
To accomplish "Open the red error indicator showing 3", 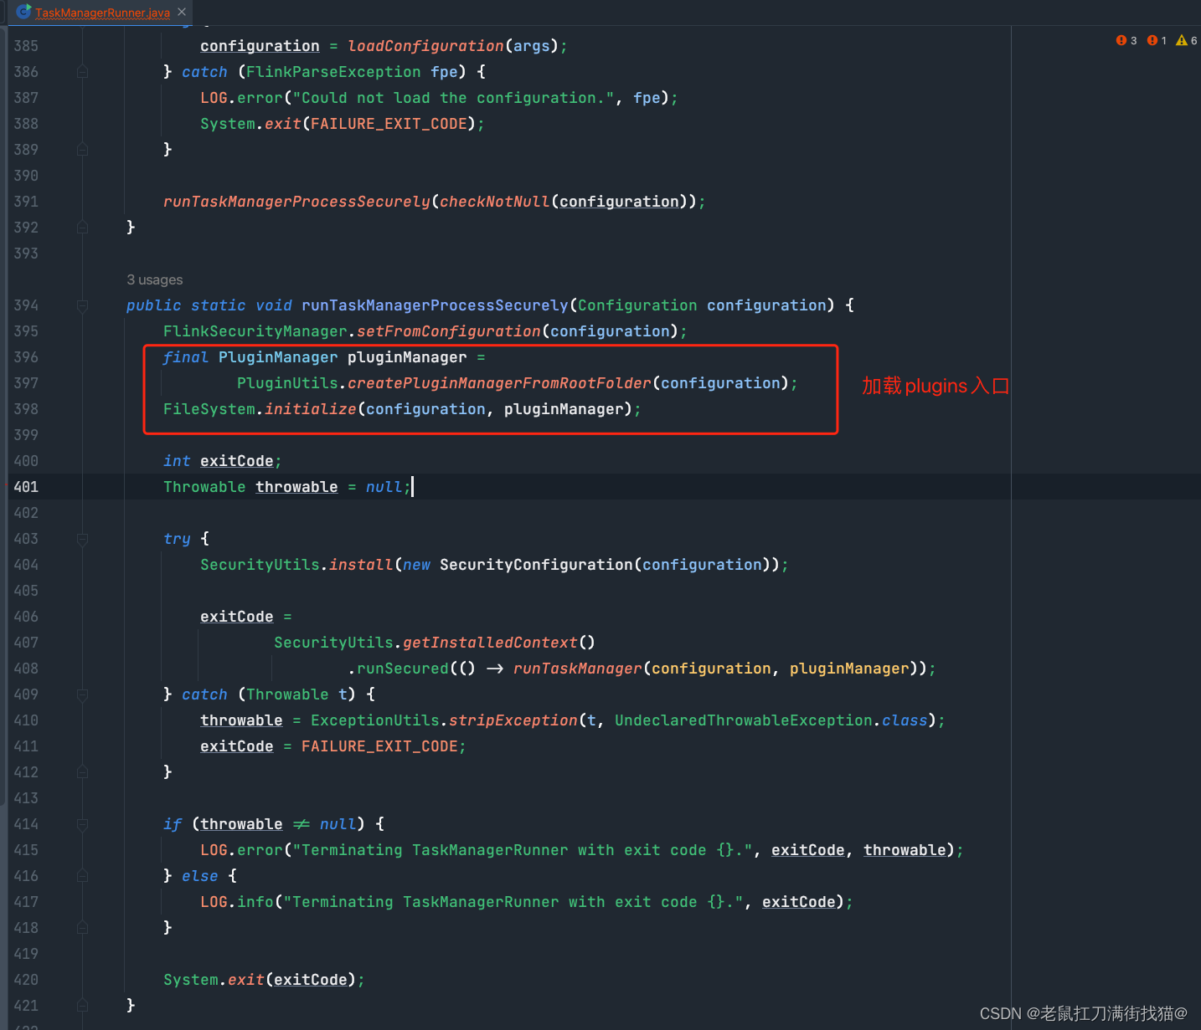I will [1126, 40].
